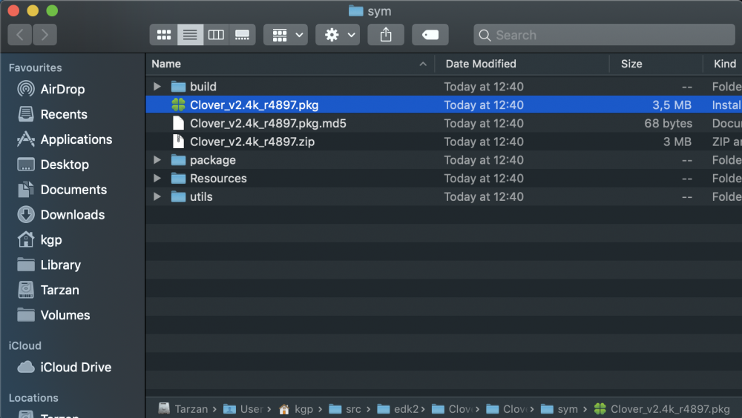Expand the Resources folder disclosure triangle
Screen dimensions: 742x418
pos(157,179)
